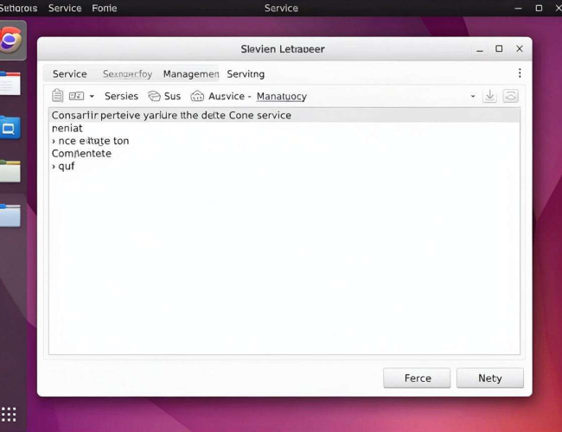Launch the browser icon in the dock
The width and height of the screenshot is (562, 432).
[x=11, y=40]
